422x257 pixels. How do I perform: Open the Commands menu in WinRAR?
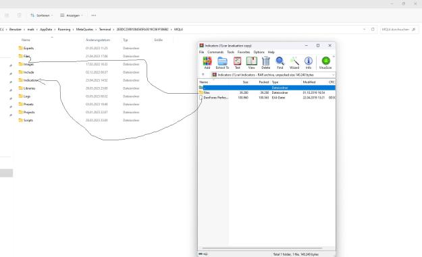point(215,52)
